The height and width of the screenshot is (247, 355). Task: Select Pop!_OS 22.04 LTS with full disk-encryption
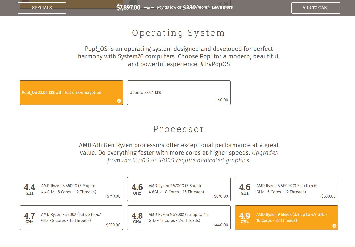click(x=62, y=92)
